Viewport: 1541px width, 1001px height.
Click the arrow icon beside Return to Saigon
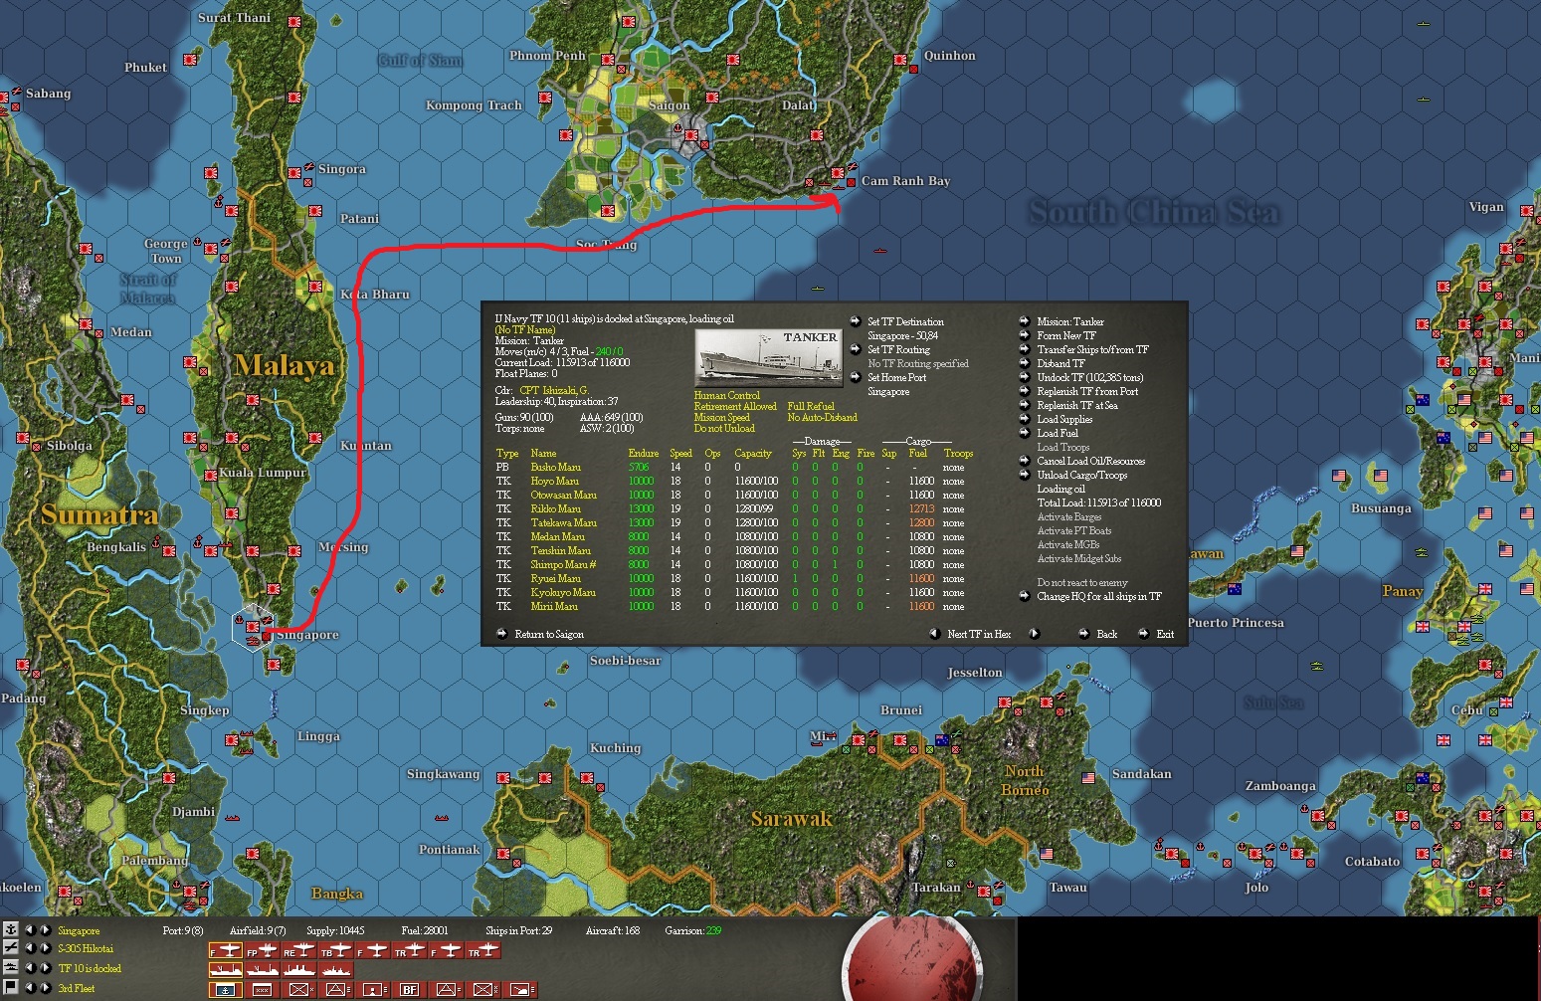pyautogui.click(x=502, y=634)
